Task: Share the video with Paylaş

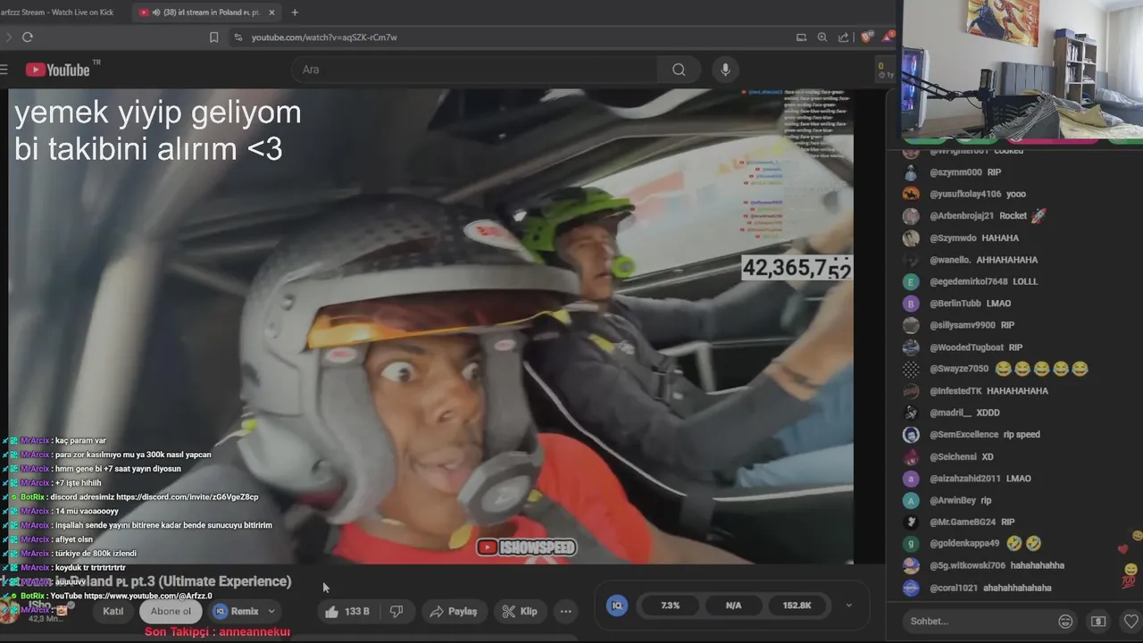Action: [x=454, y=611]
